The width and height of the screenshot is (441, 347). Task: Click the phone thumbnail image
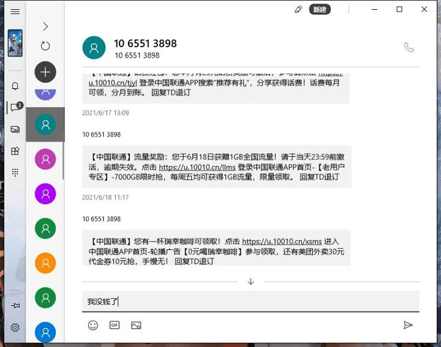tap(15, 43)
